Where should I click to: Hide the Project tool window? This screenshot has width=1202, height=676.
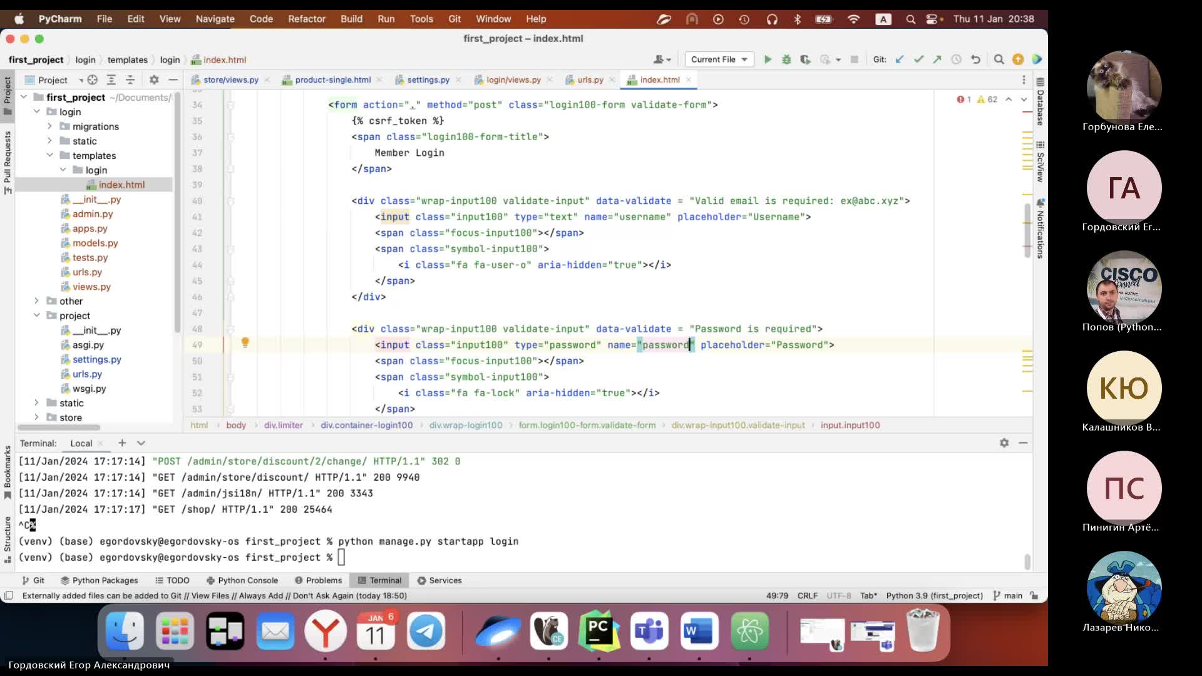pyautogui.click(x=173, y=79)
